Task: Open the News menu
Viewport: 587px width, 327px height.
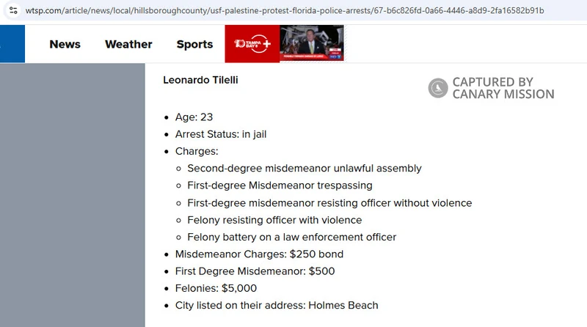Action: click(x=65, y=44)
